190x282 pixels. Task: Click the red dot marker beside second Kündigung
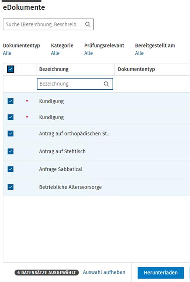click(x=27, y=117)
